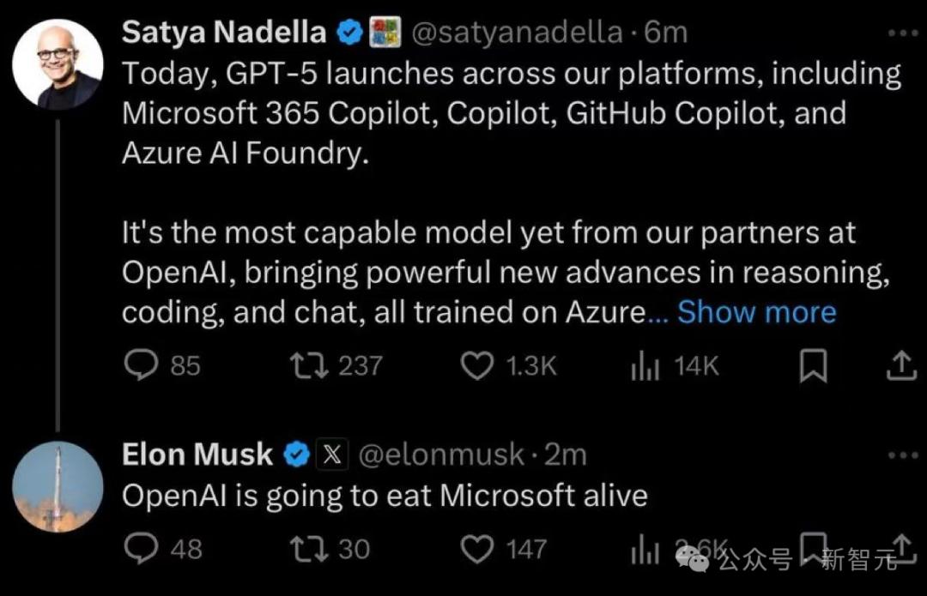Open more options on Satya Nadella's tweet
This screenshot has width=927, height=596.
coord(901,33)
